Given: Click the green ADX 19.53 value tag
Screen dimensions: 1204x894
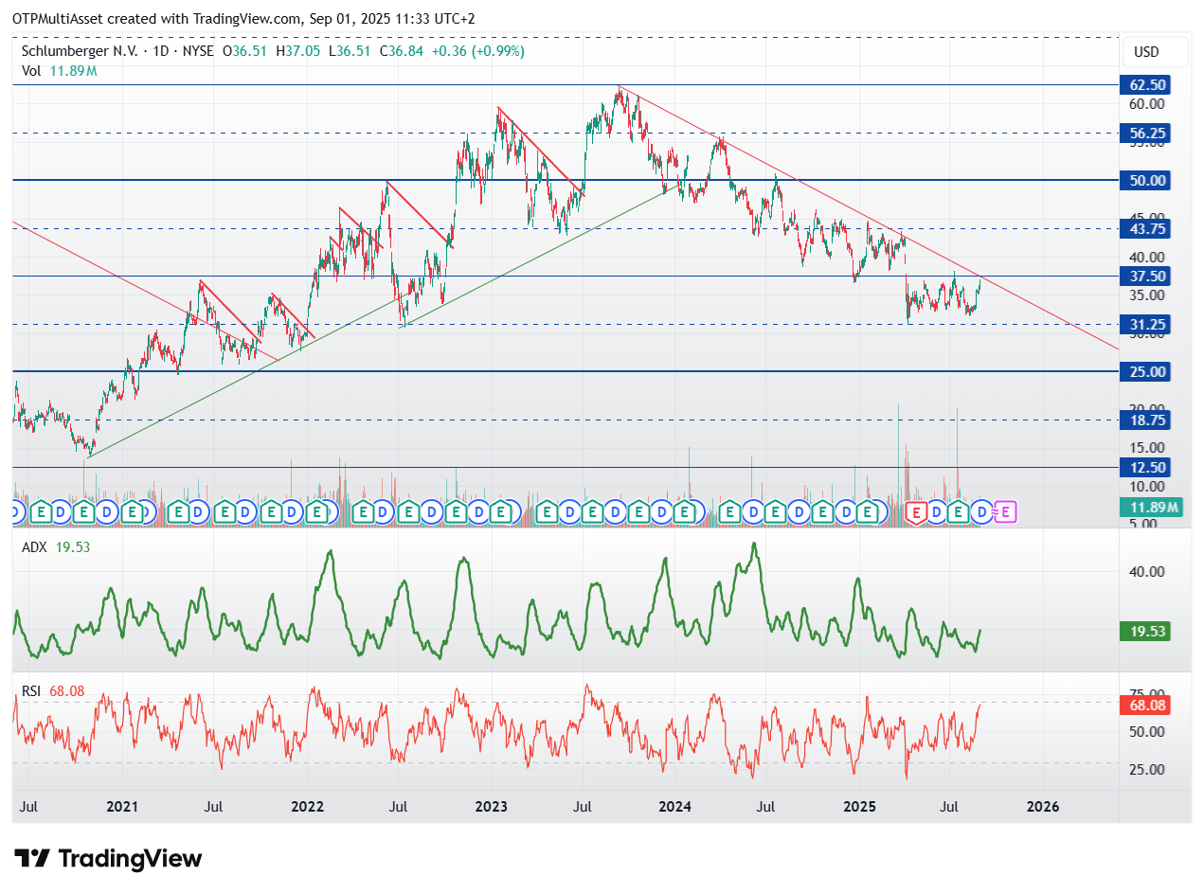Looking at the screenshot, I should click(1146, 632).
